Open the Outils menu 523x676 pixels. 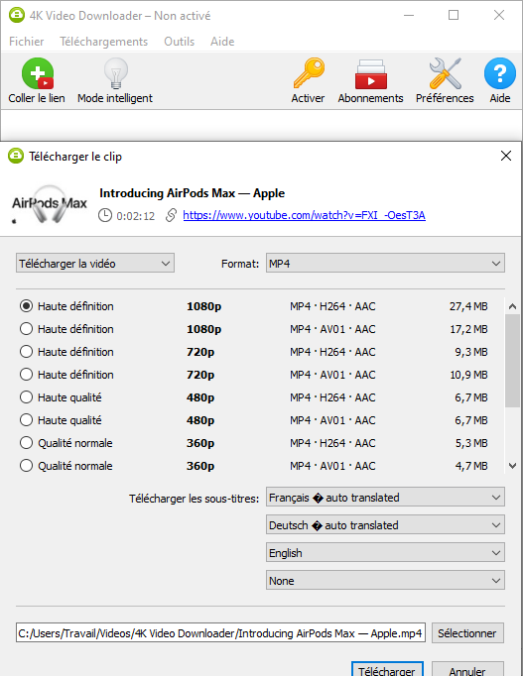[179, 42]
